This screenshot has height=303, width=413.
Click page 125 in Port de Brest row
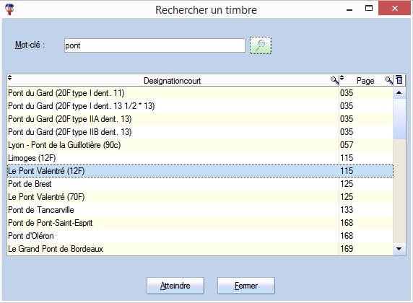(x=347, y=184)
